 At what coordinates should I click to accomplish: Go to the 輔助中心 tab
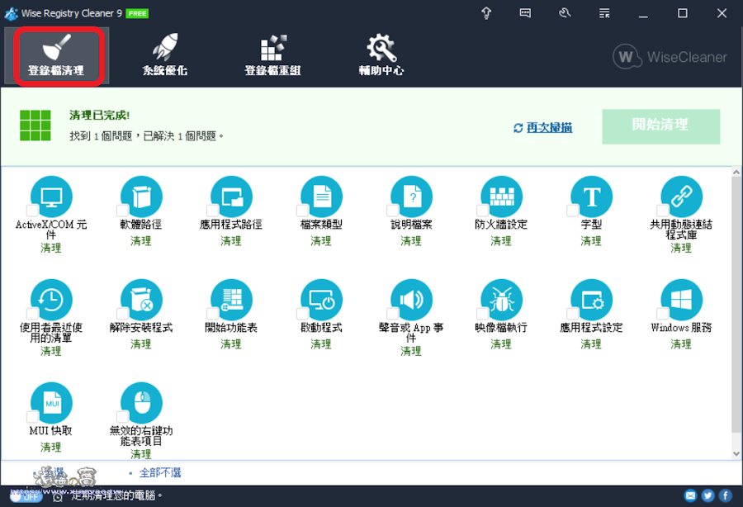click(381, 56)
